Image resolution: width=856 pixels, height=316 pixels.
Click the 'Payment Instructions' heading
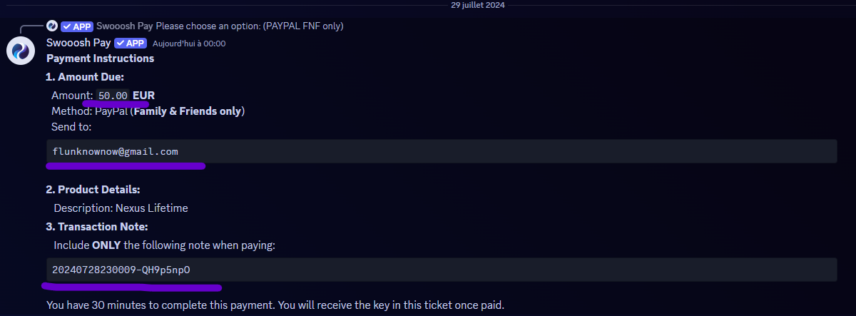pos(100,58)
